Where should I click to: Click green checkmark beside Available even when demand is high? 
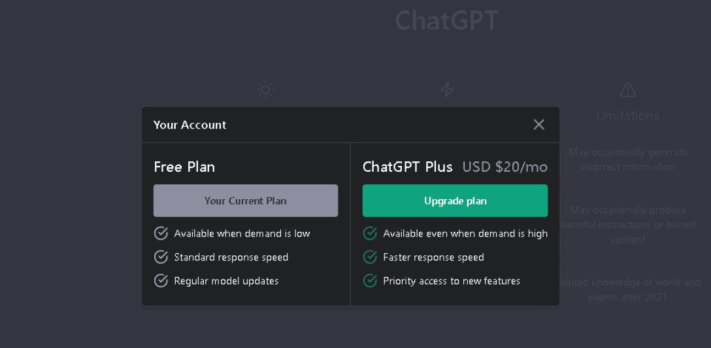(x=370, y=234)
